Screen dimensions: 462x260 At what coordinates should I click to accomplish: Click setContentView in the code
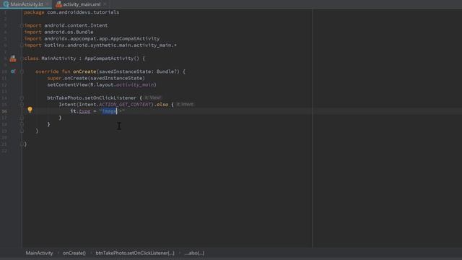pyautogui.click(x=67, y=85)
